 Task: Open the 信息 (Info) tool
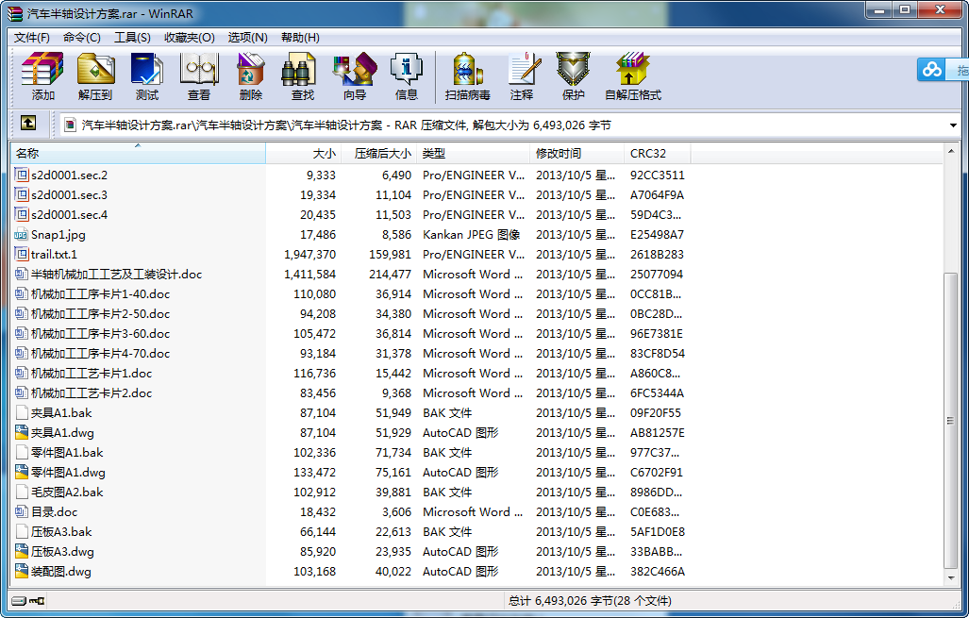(x=406, y=76)
